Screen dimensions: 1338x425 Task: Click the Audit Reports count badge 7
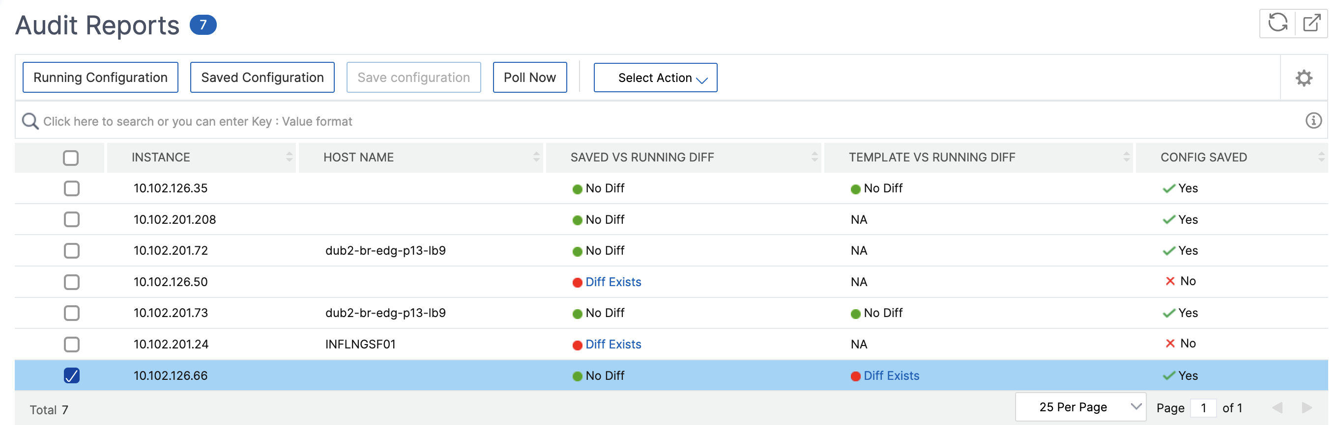[203, 25]
